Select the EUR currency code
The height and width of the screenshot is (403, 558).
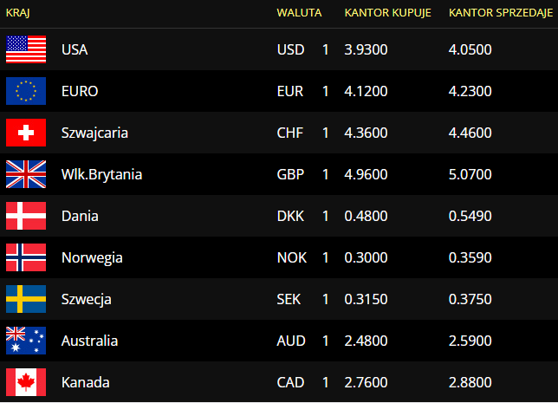[x=290, y=91]
